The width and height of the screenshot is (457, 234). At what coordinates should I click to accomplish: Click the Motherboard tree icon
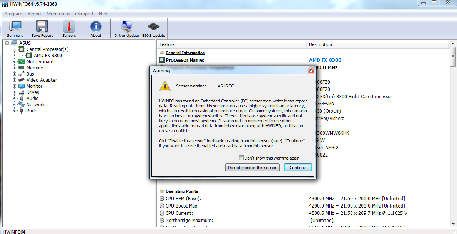[x=22, y=61]
